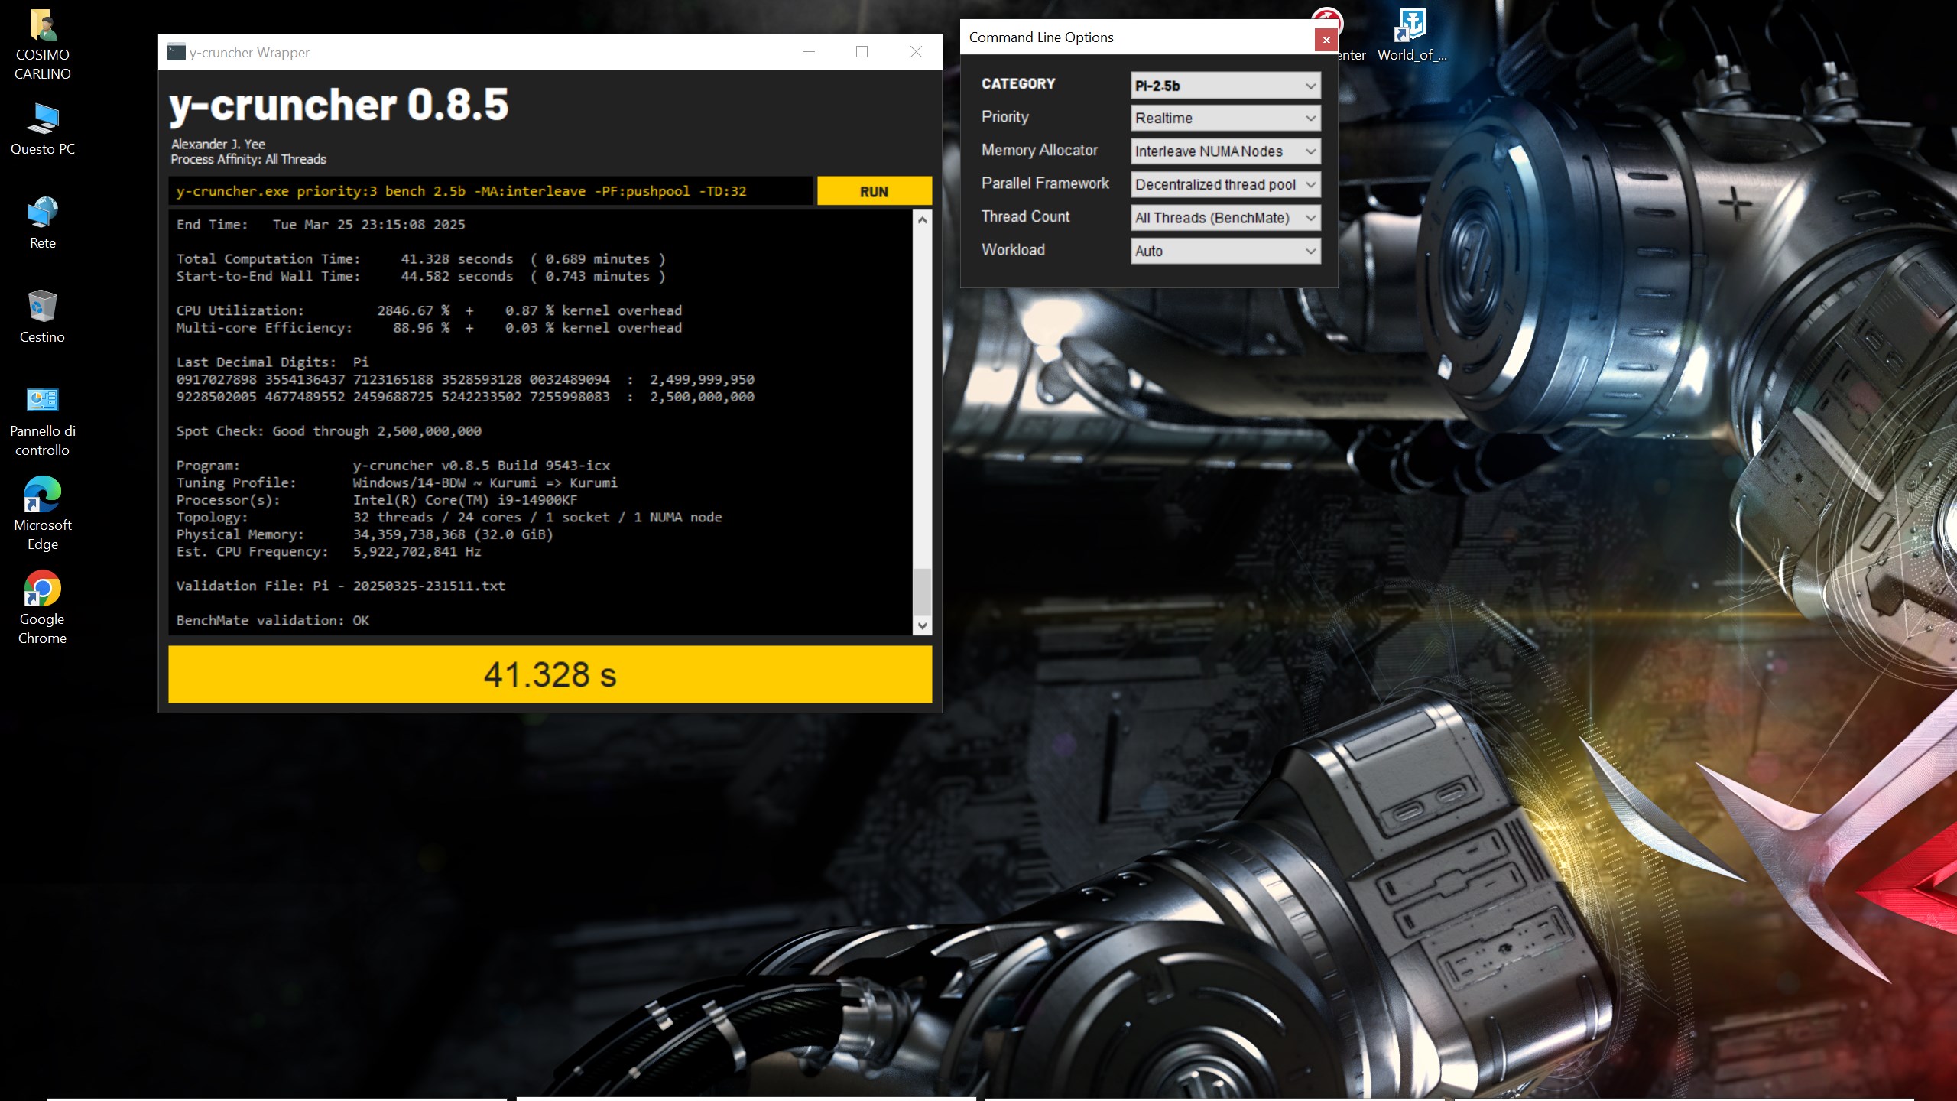Click the 'Last Decimal Digits: Pi' line
This screenshot has height=1101, width=1957.
pos(272,362)
